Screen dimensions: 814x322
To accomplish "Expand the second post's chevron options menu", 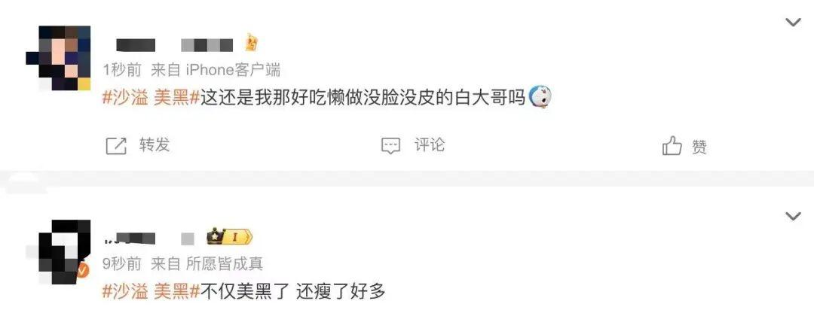I will pos(793,216).
